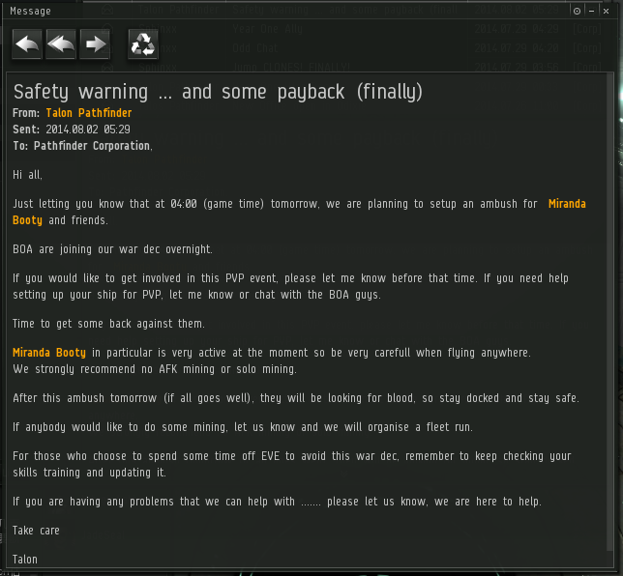Click the 'Safety warning' subject heading
The width and height of the screenshot is (623, 576).
217,92
